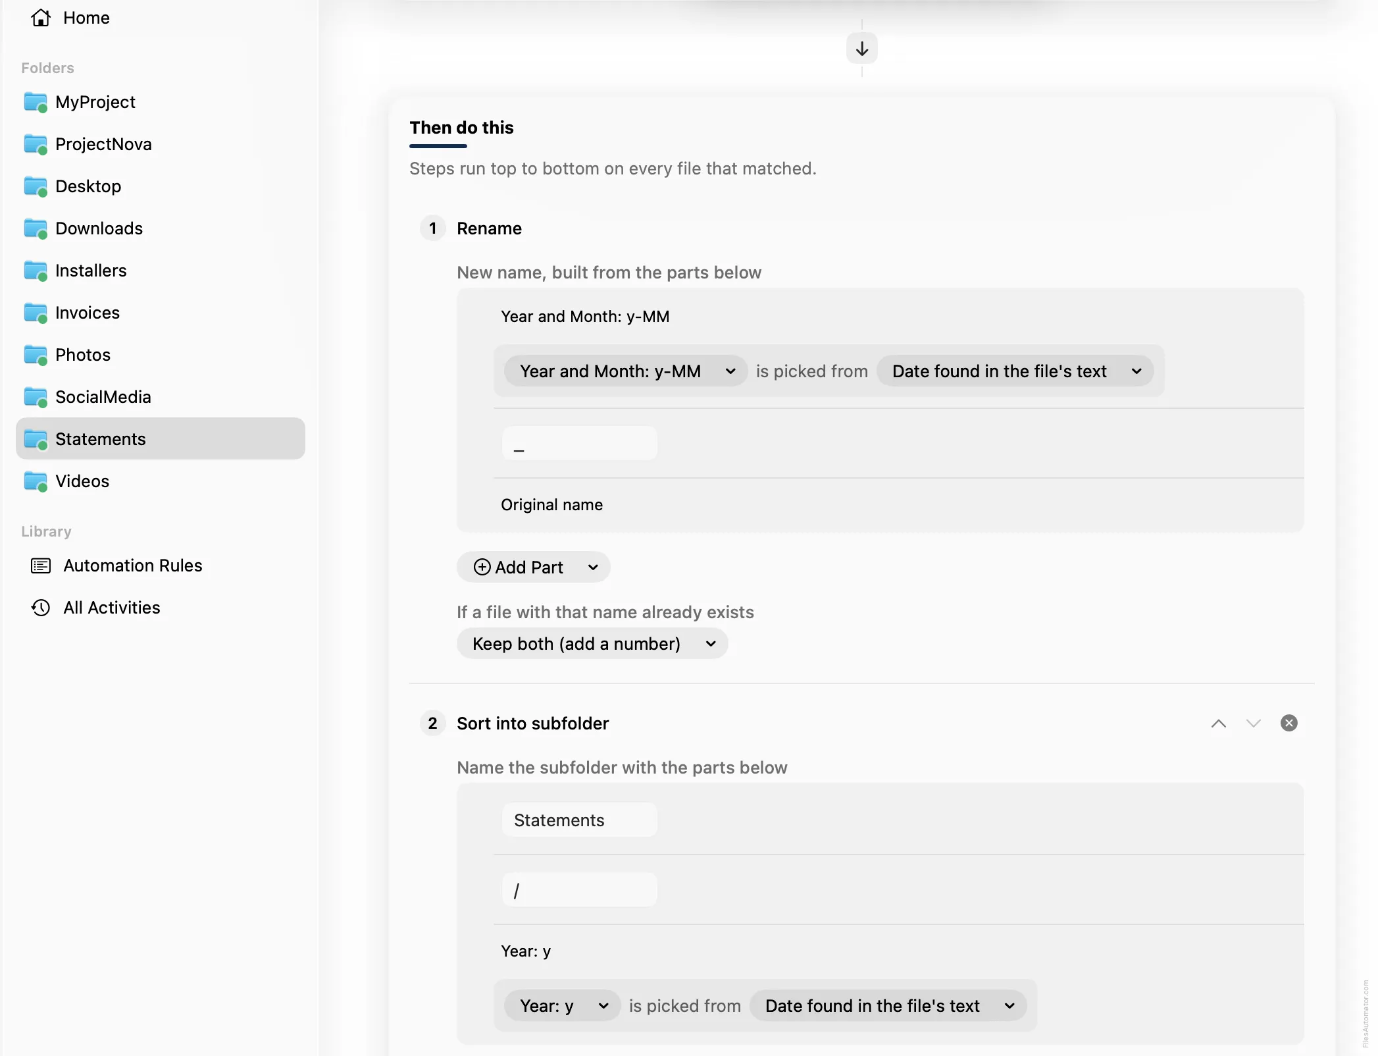Select Downloads folder label in sidebar
The image size is (1378, 1056).
point(99,228)
